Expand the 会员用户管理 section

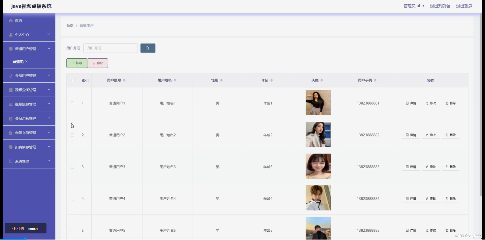49,75
